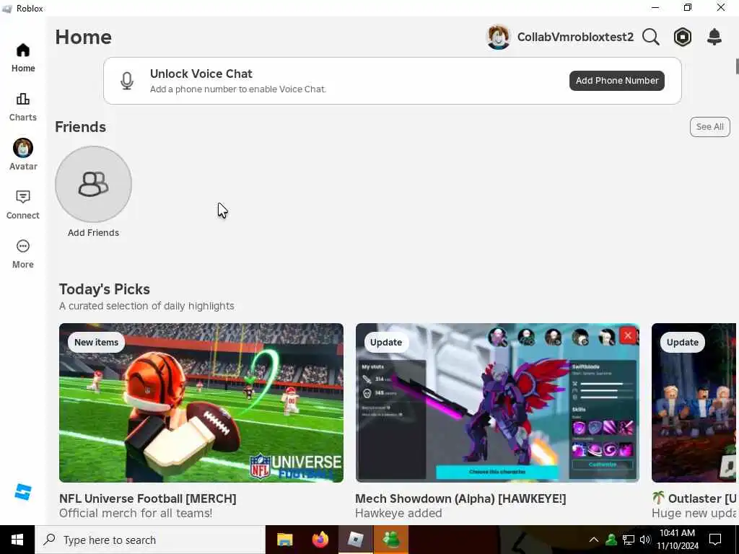This screenshot has height=554, width=739.
Task: Click NFL Universe Football [MERCH] title
Action: tap(147, 498)
